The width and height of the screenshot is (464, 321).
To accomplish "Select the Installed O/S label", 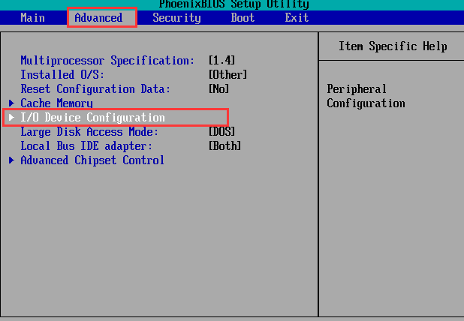I will (62, 75).
